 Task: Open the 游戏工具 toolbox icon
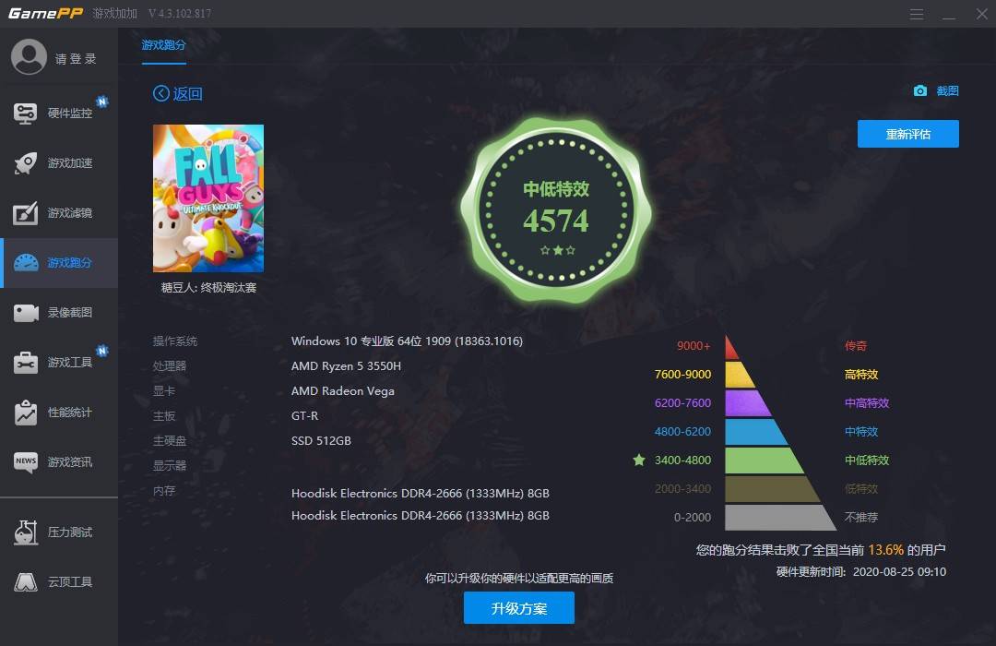coord(26,363)
